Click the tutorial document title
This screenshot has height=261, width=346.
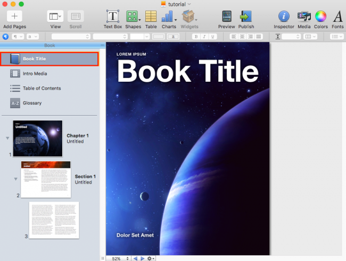(177, 4)
